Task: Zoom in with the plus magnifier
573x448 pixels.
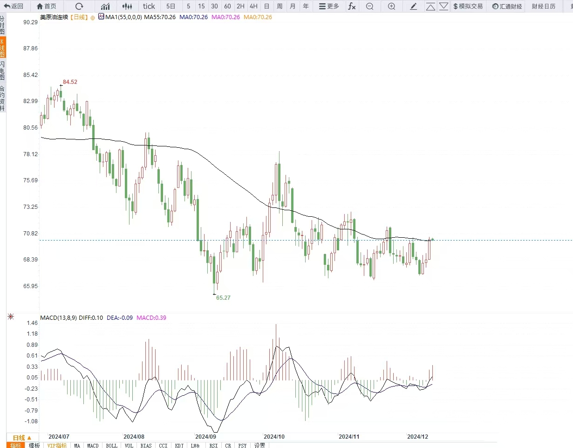Action: point(392,6)
